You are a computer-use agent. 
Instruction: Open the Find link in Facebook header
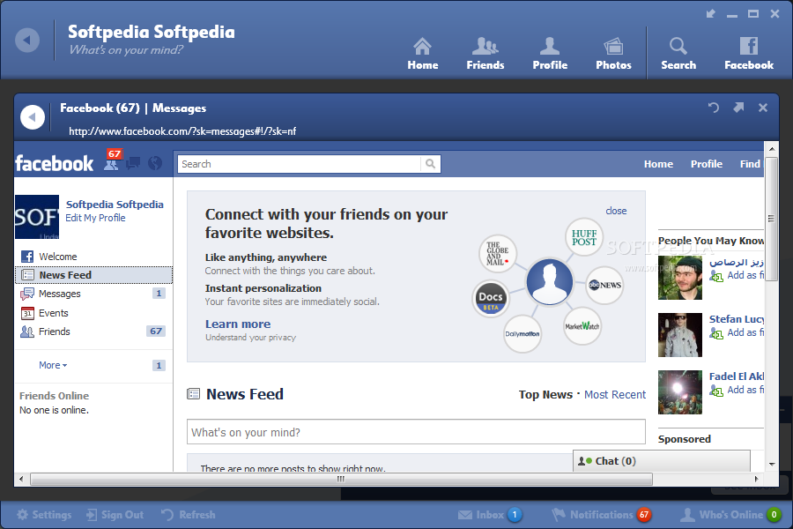pos(751,164)
